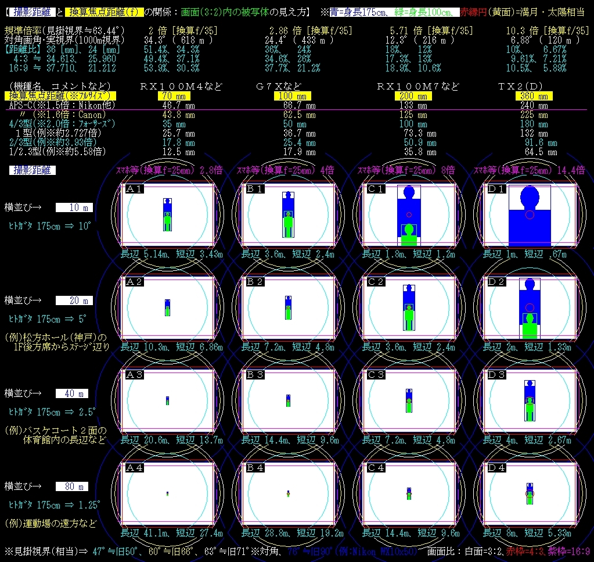Click the D3 frame thumbnail
The image size is (594, 562).
pos(530,400)
